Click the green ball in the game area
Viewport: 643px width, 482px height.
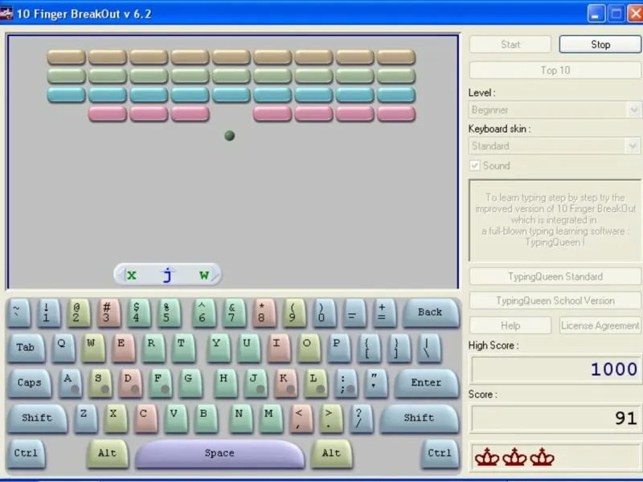[x=230, y=136]
